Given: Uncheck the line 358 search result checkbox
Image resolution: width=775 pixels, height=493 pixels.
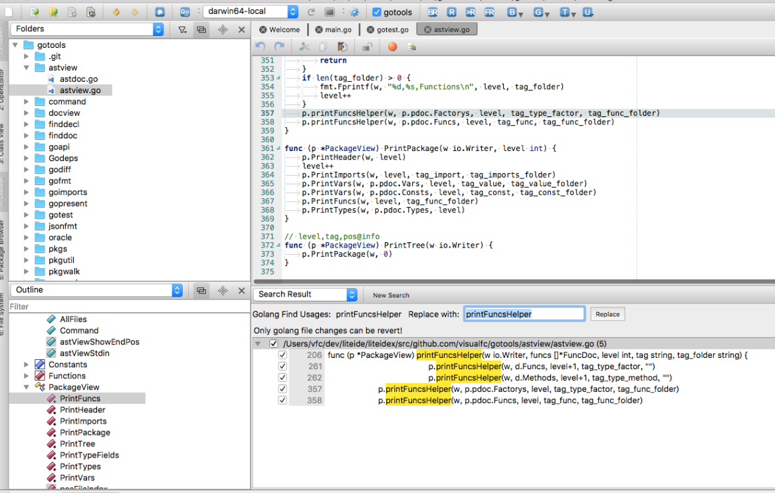Looking at the screenshot, I should [282, 401].
